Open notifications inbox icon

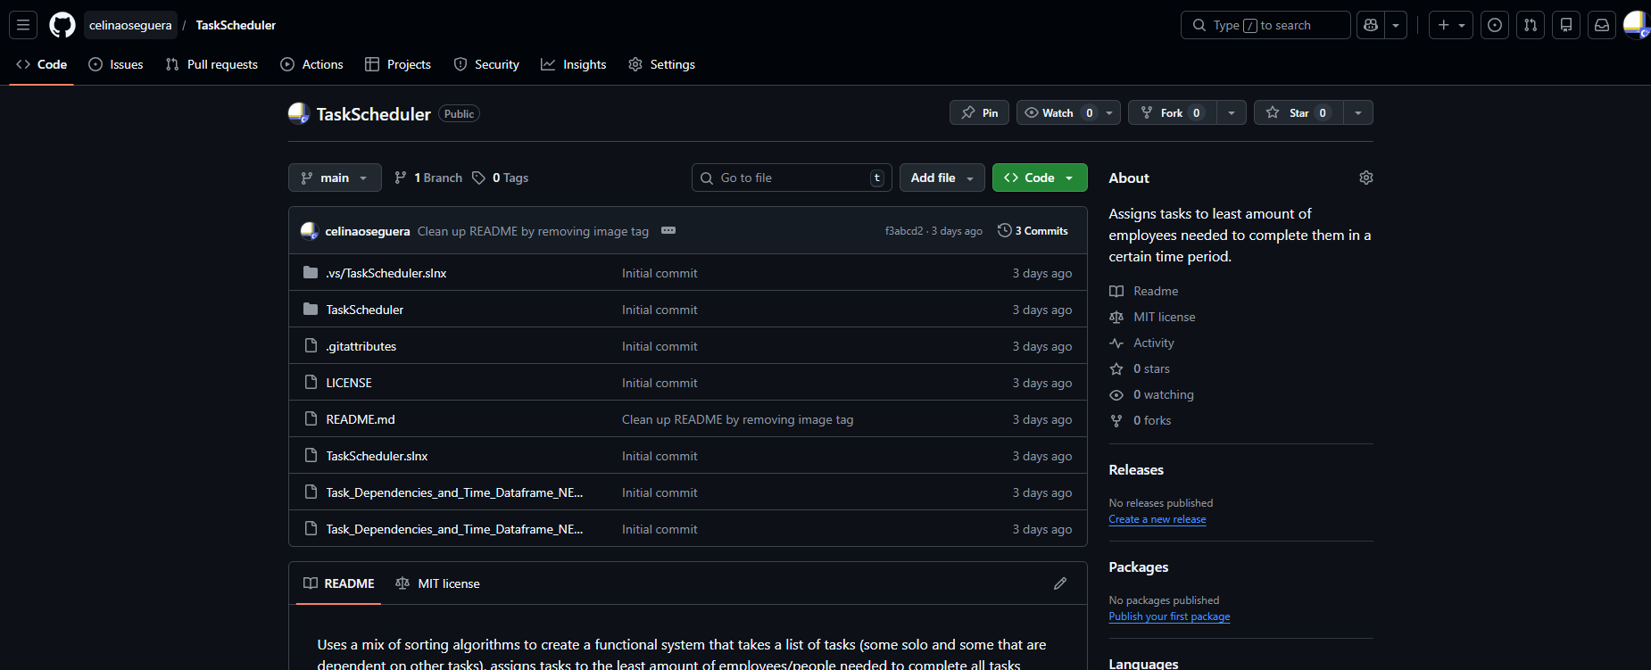1602,25
